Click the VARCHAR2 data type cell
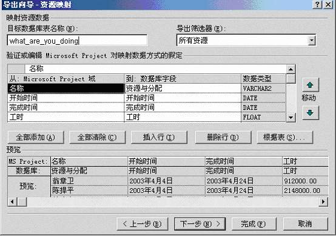Image resolution: width=336 pixels, height=236 pixels. tap(264, 89)
